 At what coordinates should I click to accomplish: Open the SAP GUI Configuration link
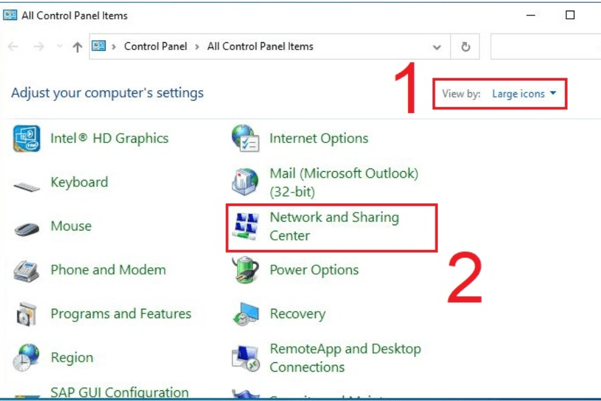(120, 392)
